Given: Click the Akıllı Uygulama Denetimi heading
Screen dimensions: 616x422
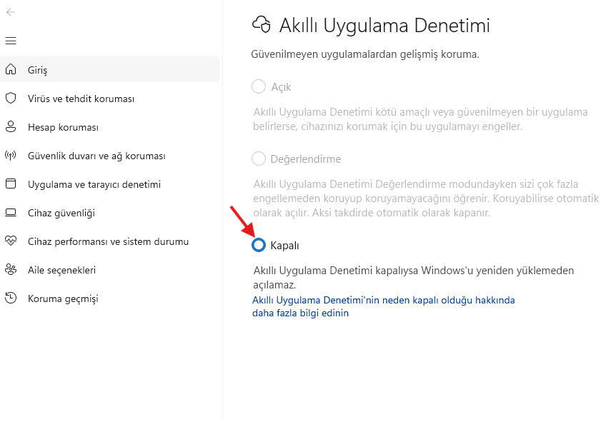Looking at the screenshot, I should 384,26.
